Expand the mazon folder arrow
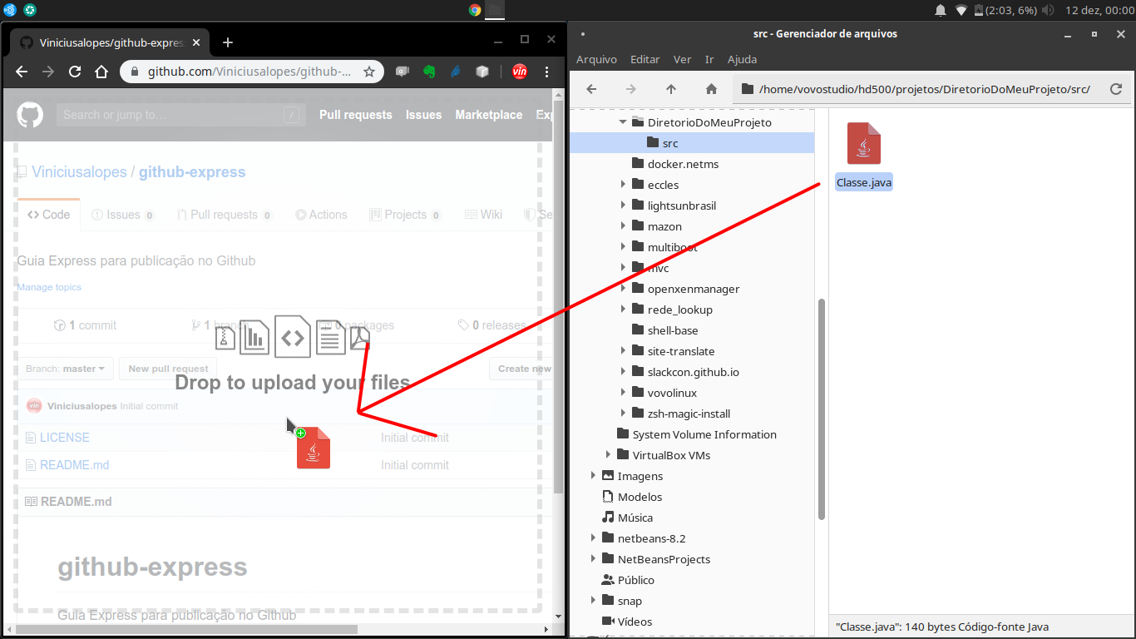1136x639 pixels. coord(623,226)
